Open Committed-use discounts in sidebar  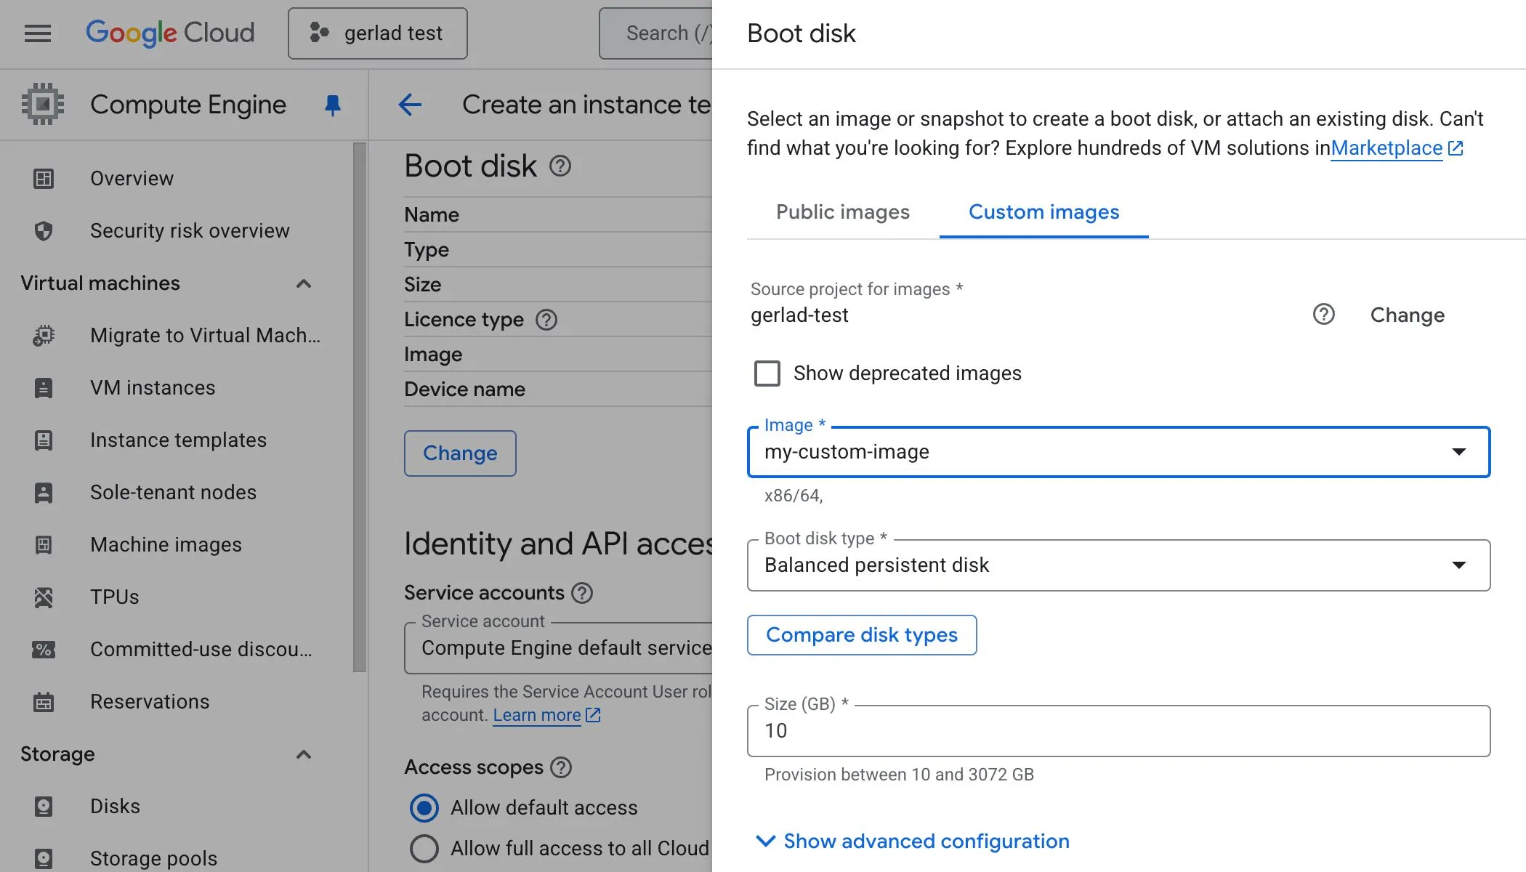pos(201,650)
